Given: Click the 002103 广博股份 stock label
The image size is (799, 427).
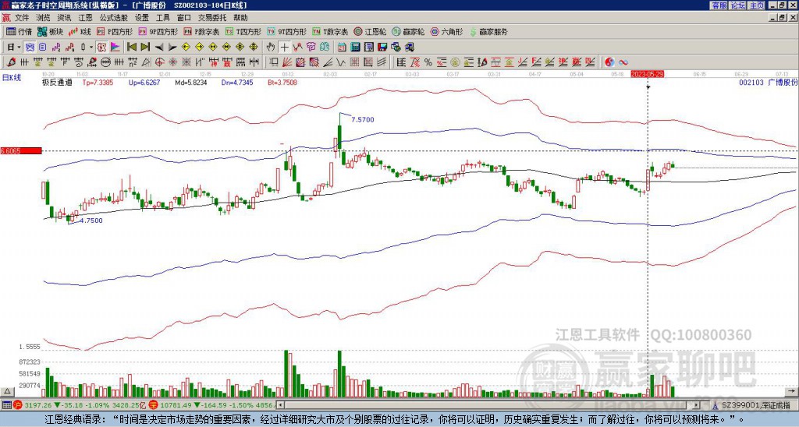Looking at the screenshot, I should pyautogui.click(x=768, y=82).
